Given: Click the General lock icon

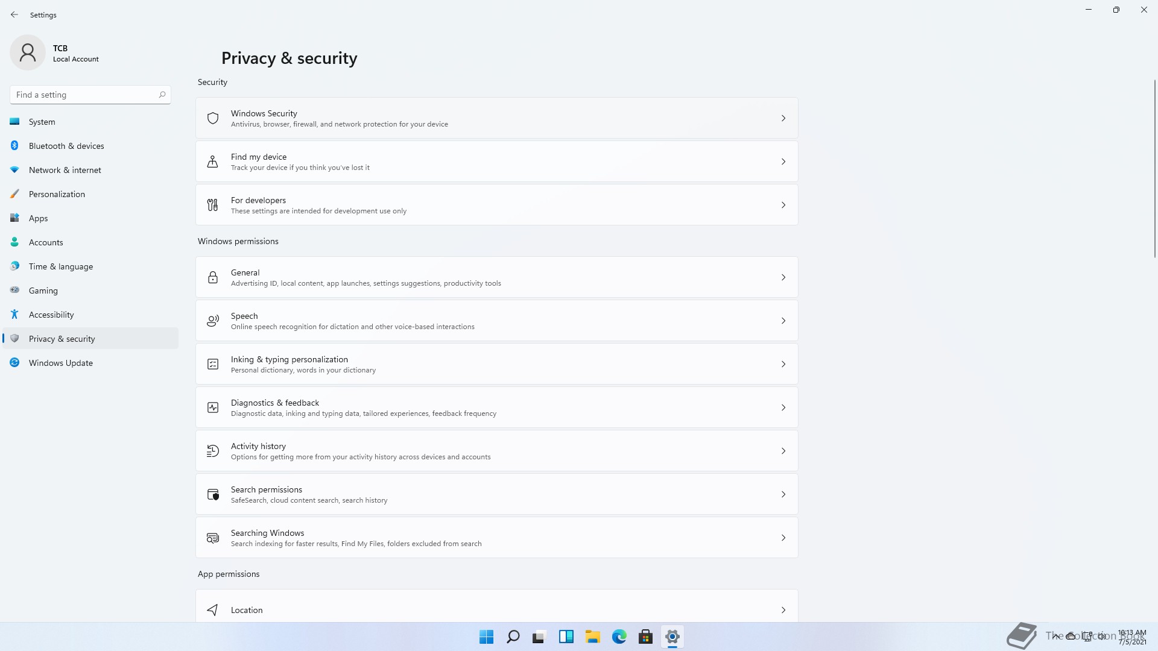Looking at the screenshot, I should pos(213,277).
